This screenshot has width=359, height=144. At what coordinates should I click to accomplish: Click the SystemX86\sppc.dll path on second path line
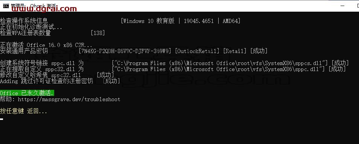(x=294, y=69)
